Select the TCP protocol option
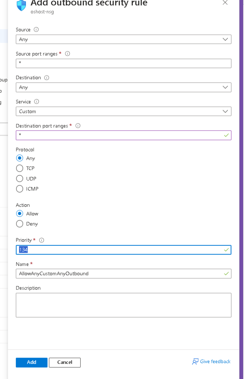Screen dimensions: 244x379 click(x=20, y=168)
